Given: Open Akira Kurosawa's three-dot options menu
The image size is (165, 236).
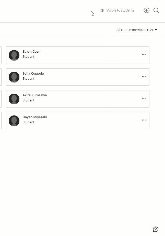Looking at the screenshot, I should 144,98.
